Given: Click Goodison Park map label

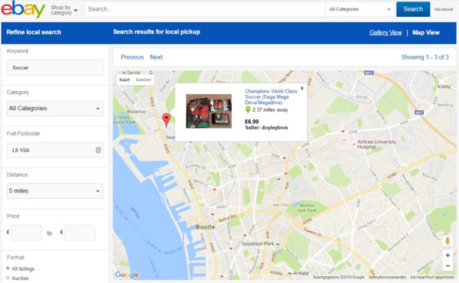Looking at the screenshot, I should point(258,243).
